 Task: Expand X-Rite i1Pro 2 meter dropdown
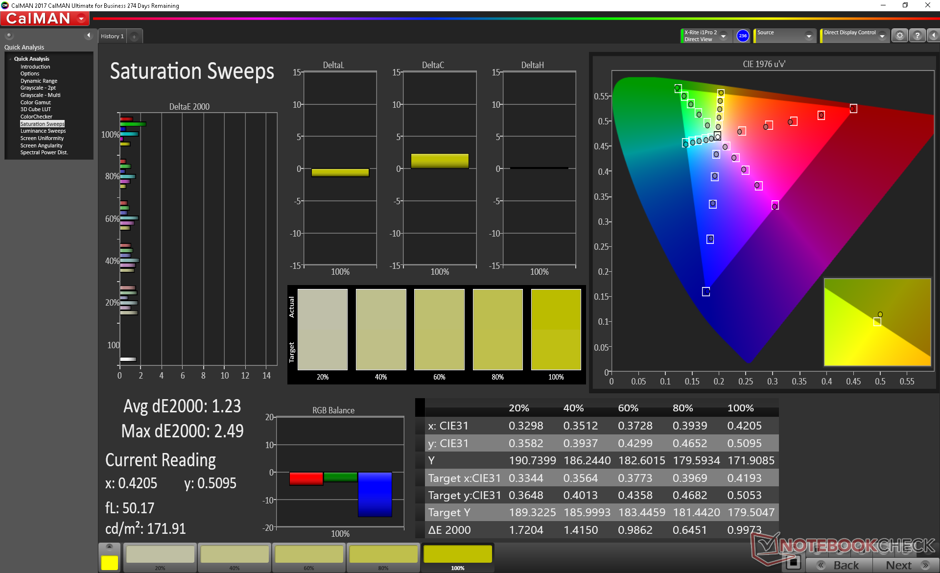coord(723,36)
